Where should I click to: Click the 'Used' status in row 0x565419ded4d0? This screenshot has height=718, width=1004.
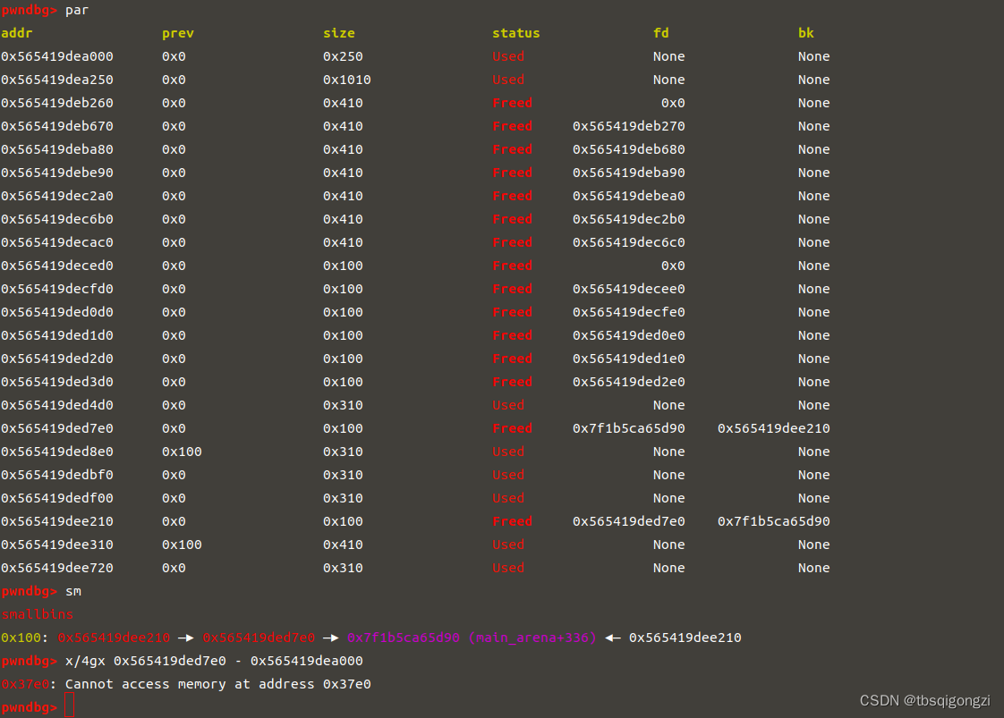click(508, 405)
